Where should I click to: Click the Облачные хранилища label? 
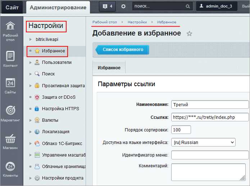tap(64, 166)
